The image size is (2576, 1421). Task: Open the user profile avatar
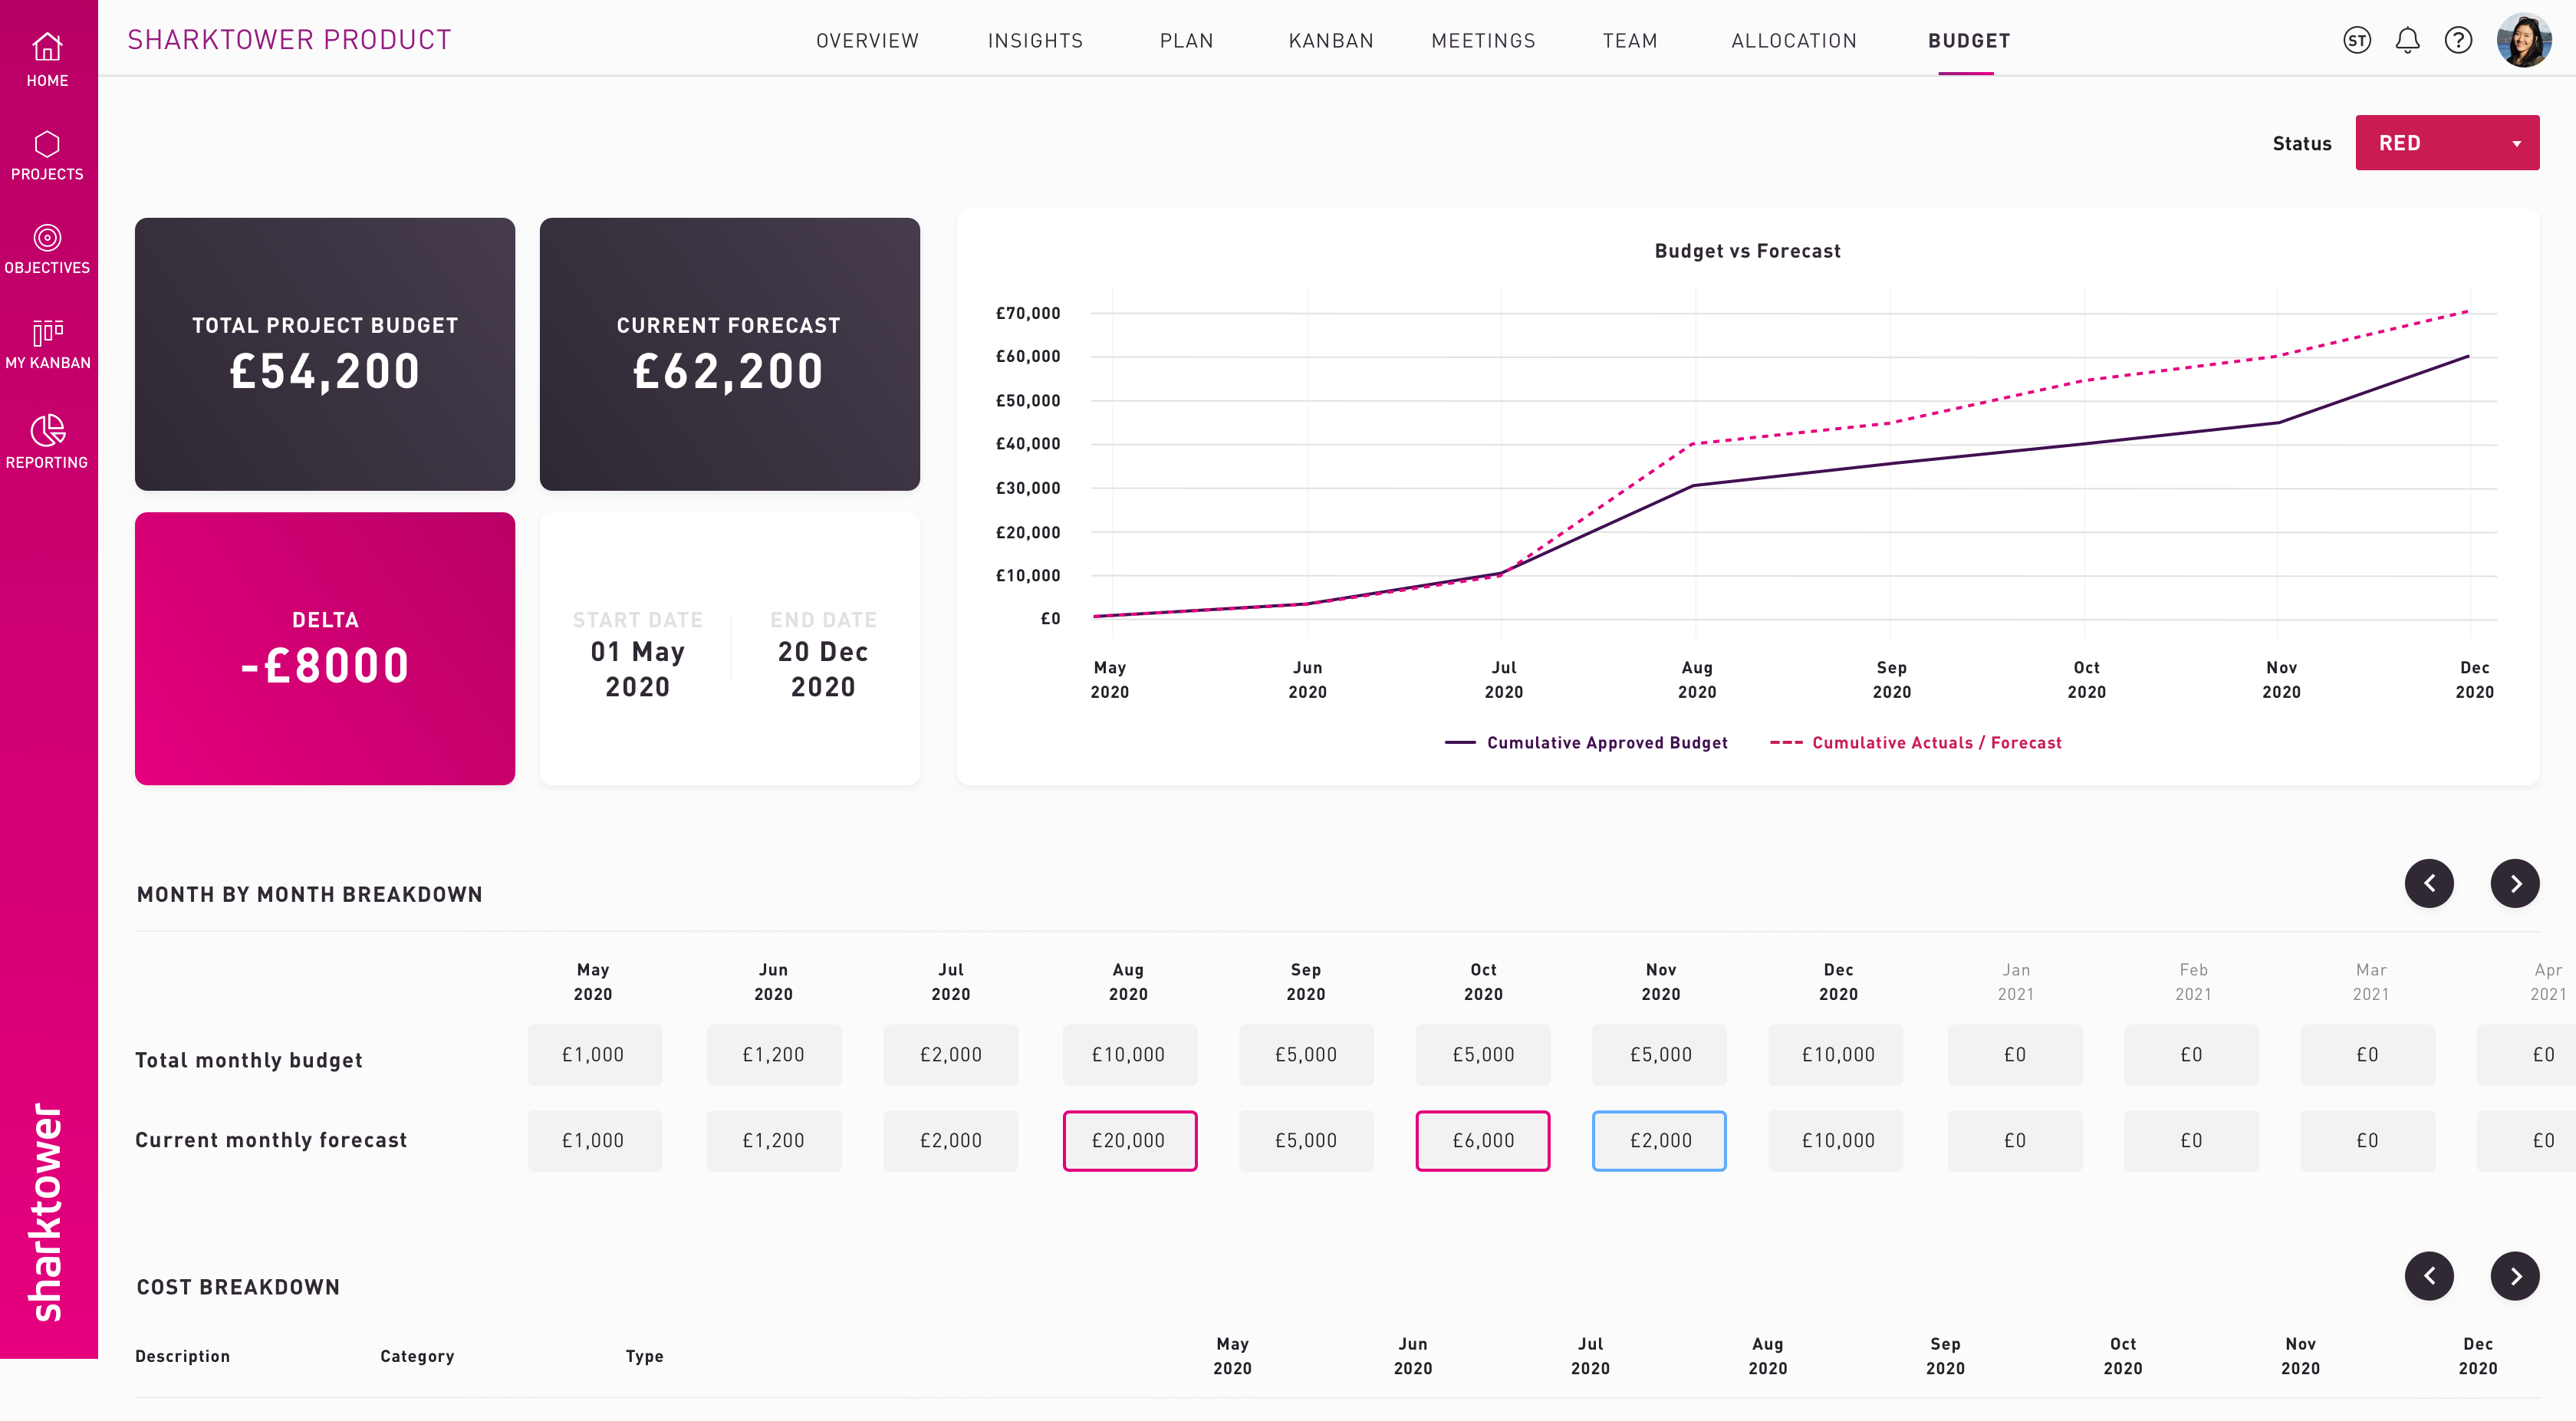click(x=2523, y=40)
